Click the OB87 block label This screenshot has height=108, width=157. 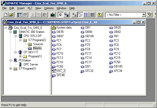pyautogui.click(x=60, y=36)
